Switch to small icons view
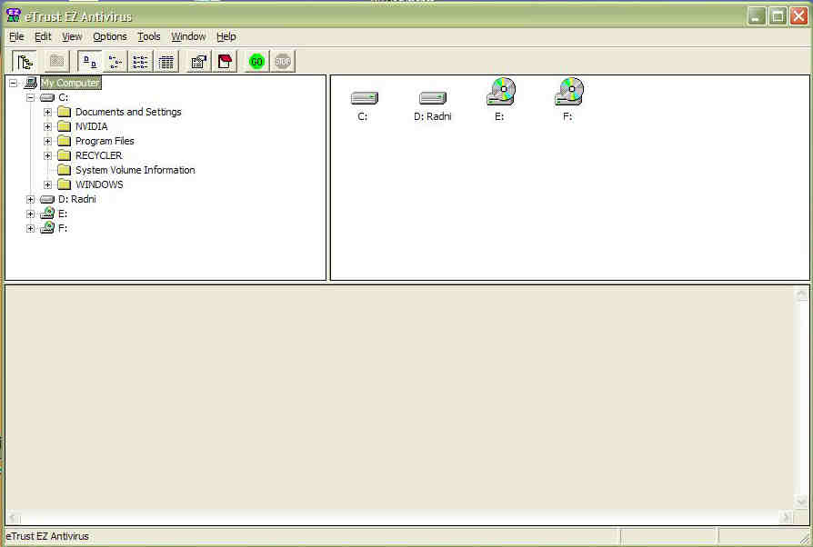The image size is (813, 547). coord(115,62)
